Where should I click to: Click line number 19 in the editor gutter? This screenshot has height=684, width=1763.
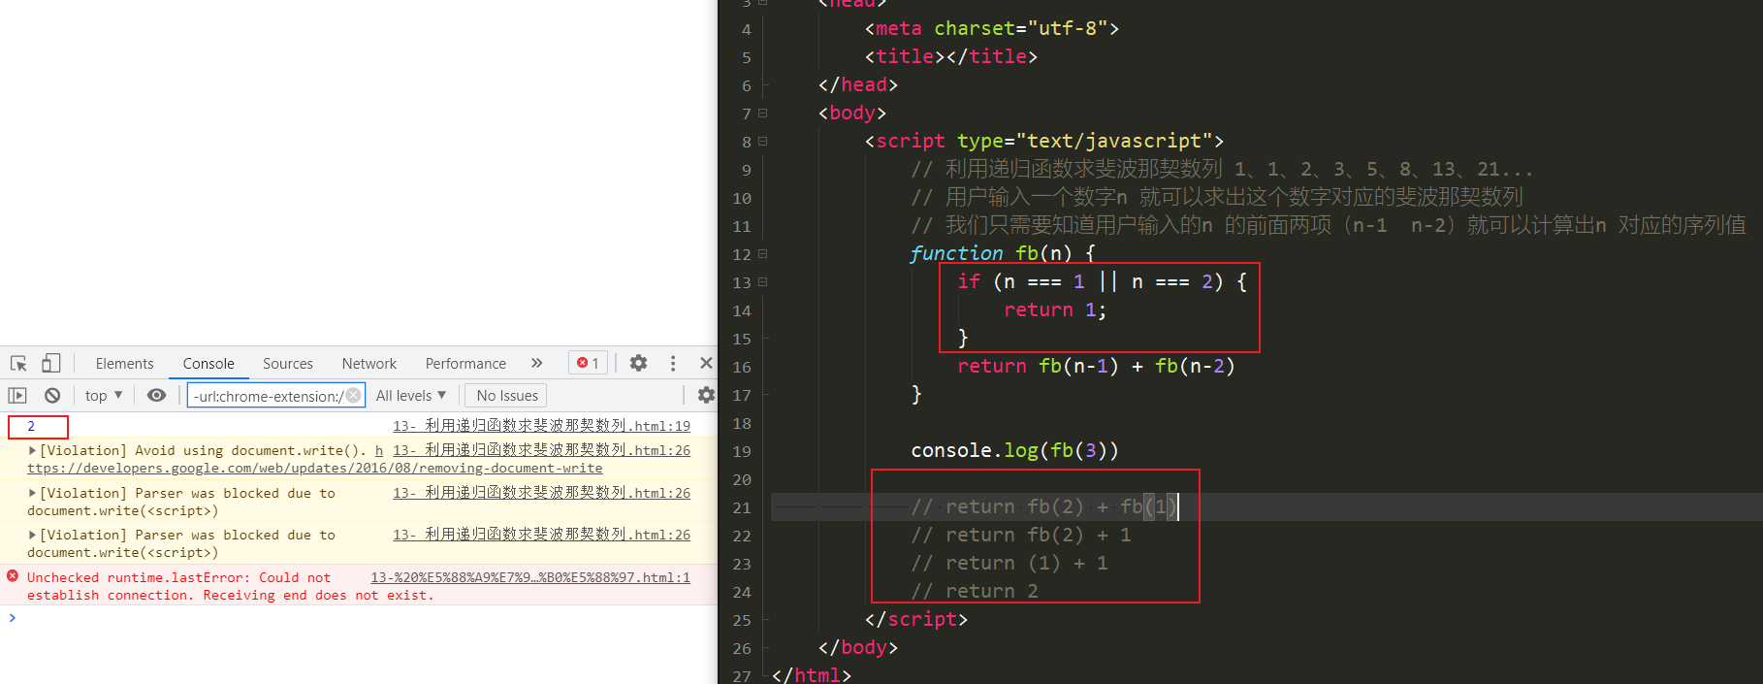click(742, 451)
